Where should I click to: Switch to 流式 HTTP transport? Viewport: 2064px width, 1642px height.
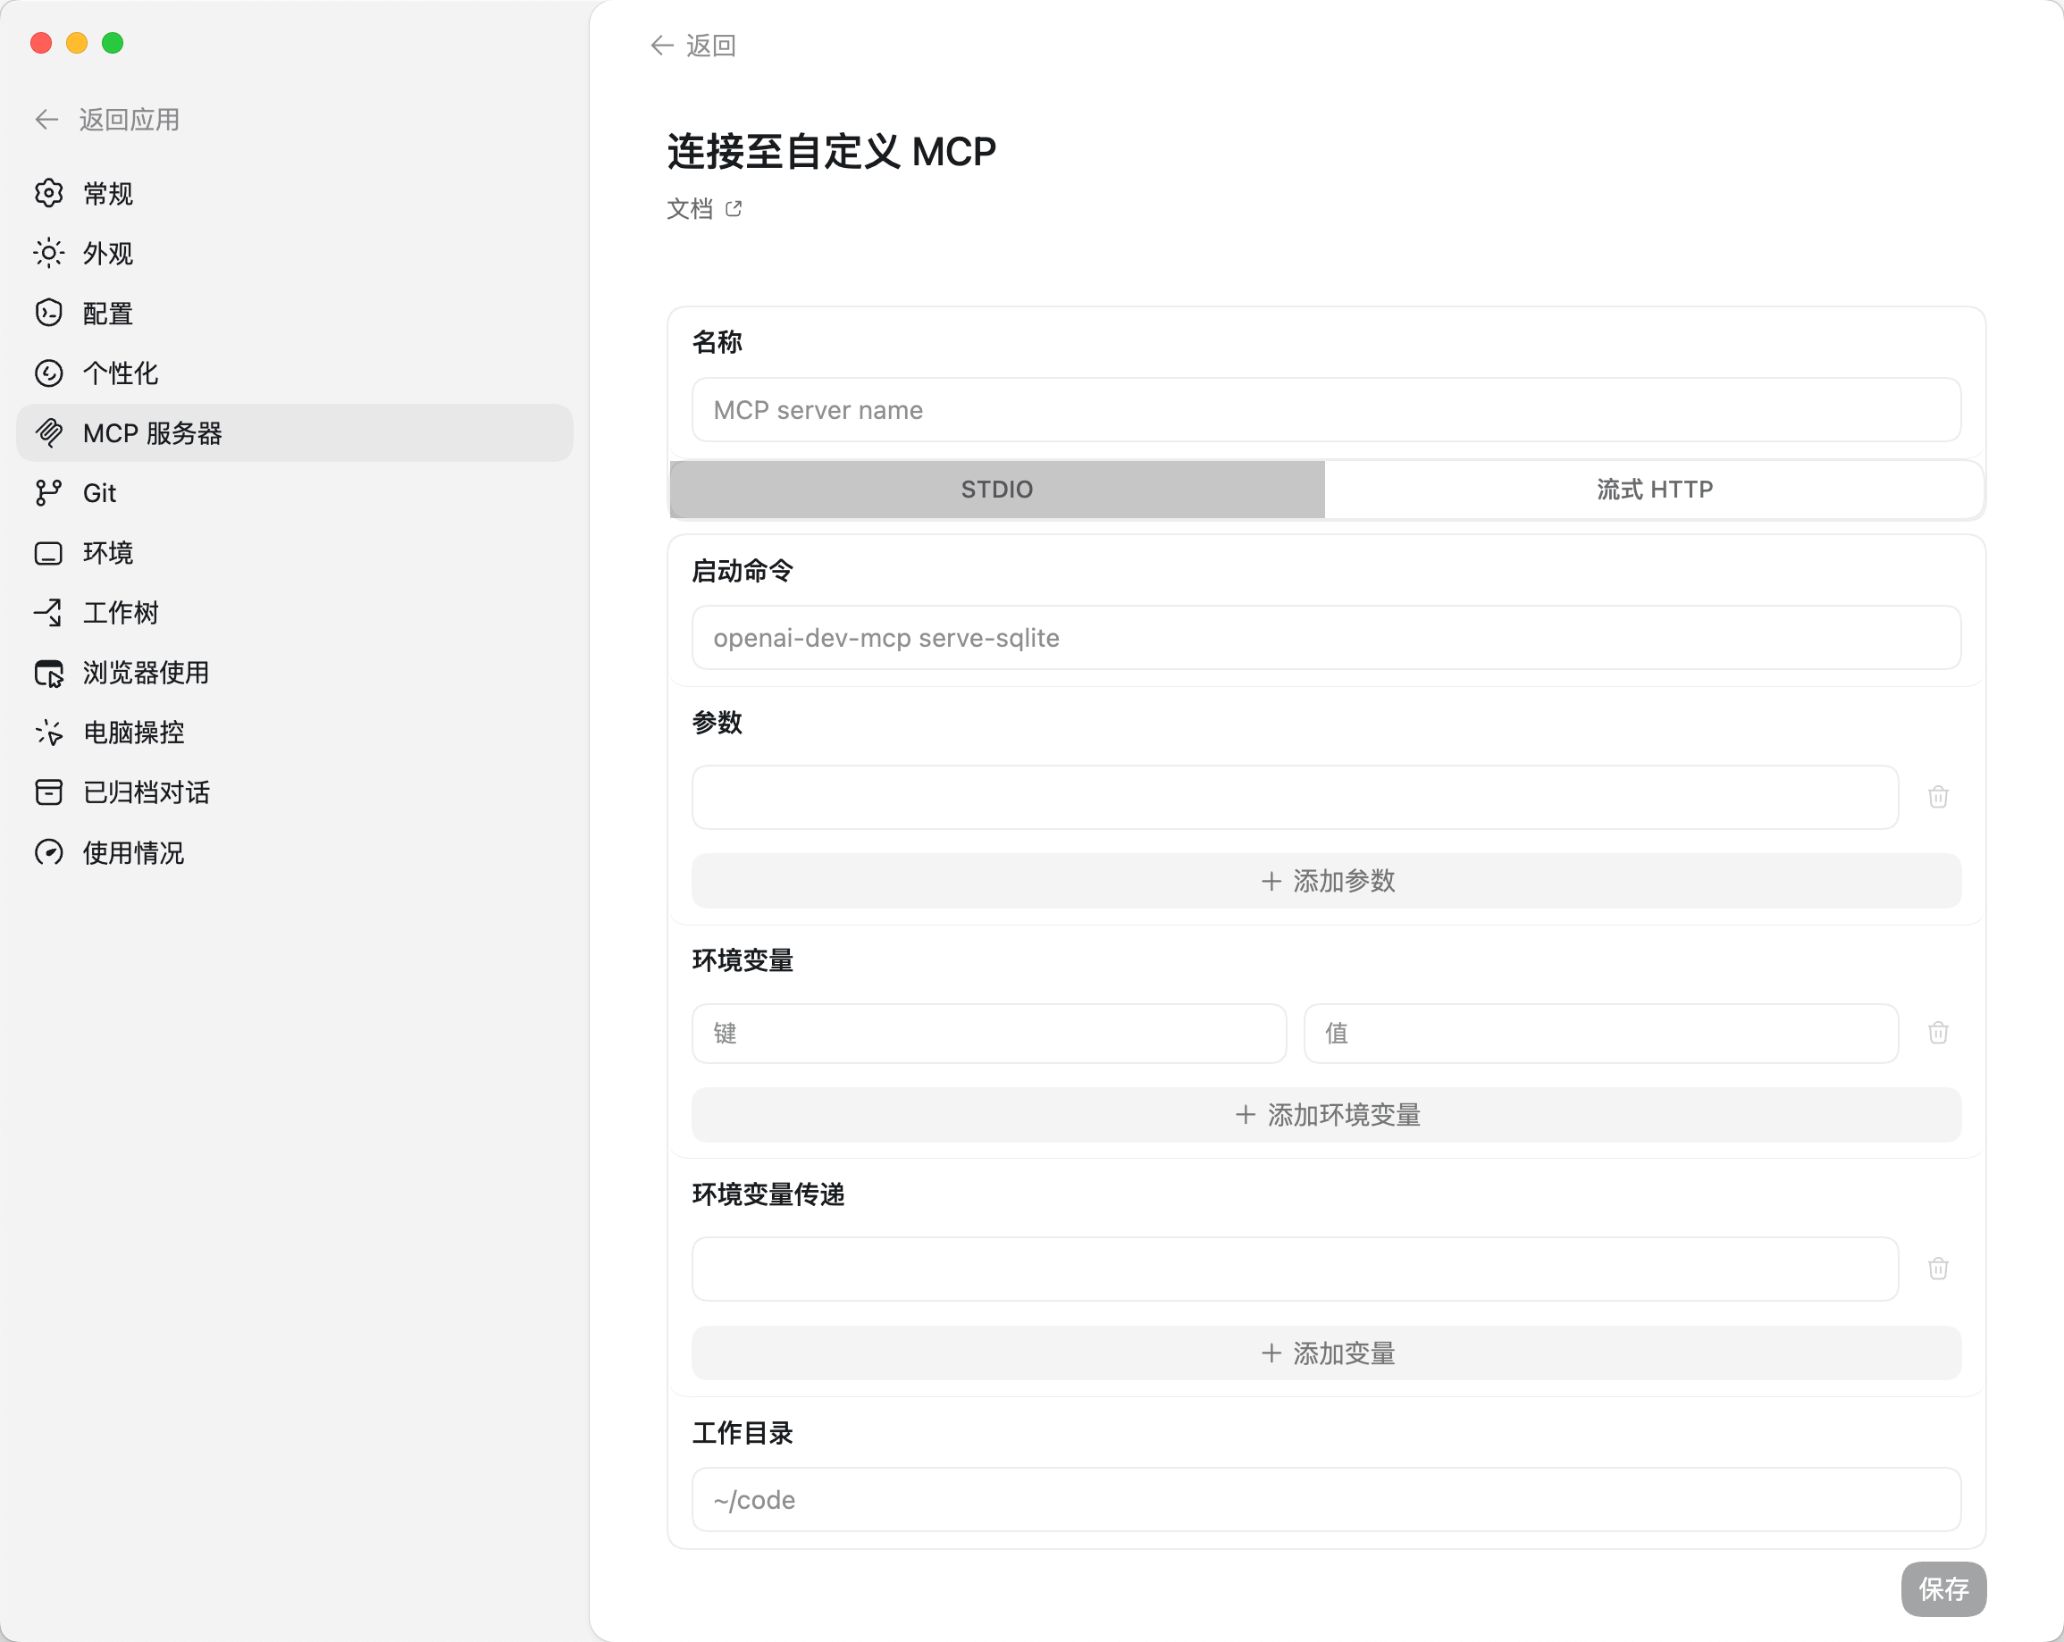(x=1653, y=490)
